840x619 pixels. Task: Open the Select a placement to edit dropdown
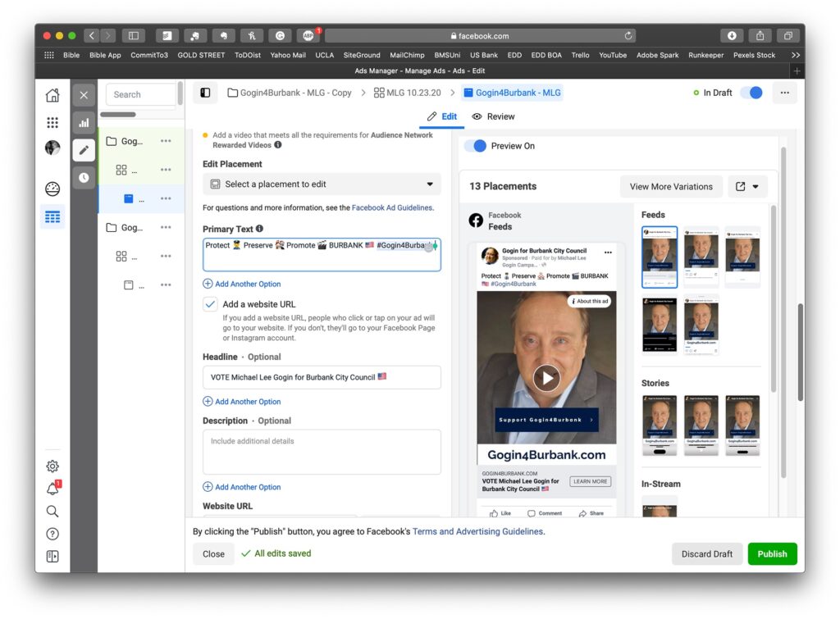pyautogui.click(x=322, y=184)
